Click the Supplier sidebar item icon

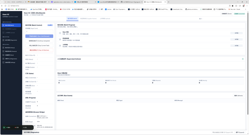point(3,29)
